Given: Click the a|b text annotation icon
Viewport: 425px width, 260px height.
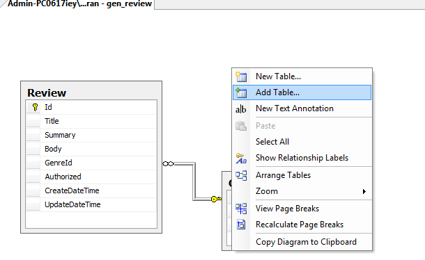Looking at the screenshot, I should click(241, 109).
